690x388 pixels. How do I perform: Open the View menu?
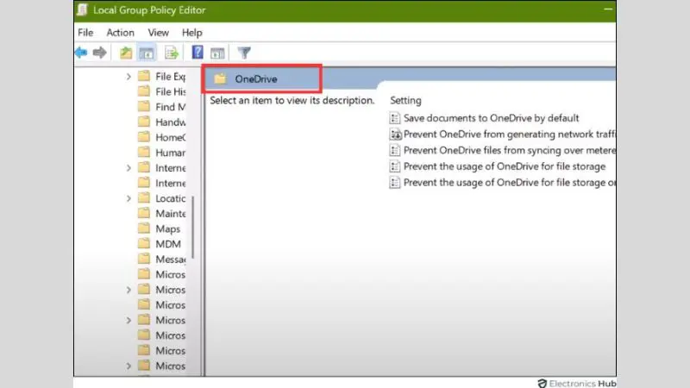pos(158,33)
